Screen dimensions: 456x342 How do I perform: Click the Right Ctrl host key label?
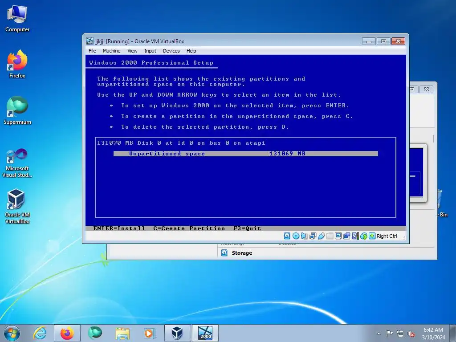tap(387, 236)
